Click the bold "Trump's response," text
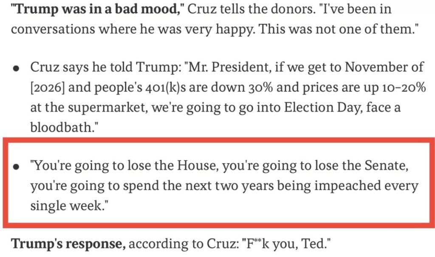This screenshot has height=257, width=435. pos(68,244)
